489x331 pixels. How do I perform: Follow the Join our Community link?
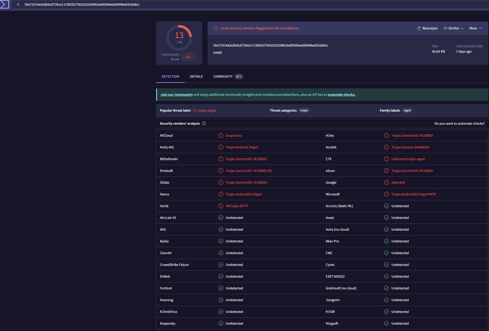176,95
